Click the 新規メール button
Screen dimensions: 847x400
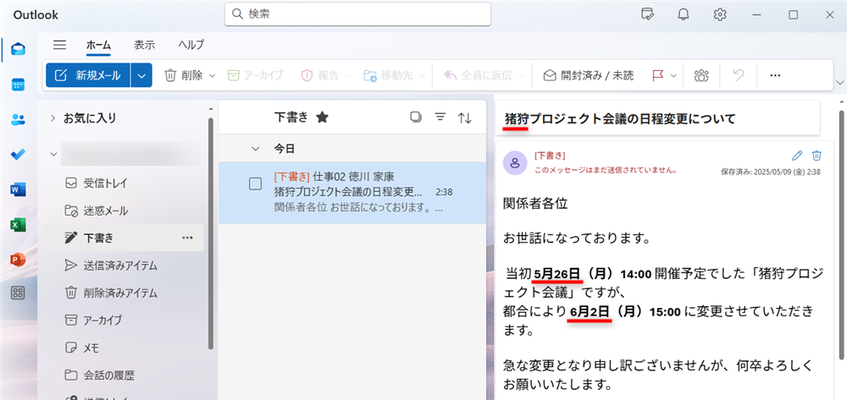[88, 75]
